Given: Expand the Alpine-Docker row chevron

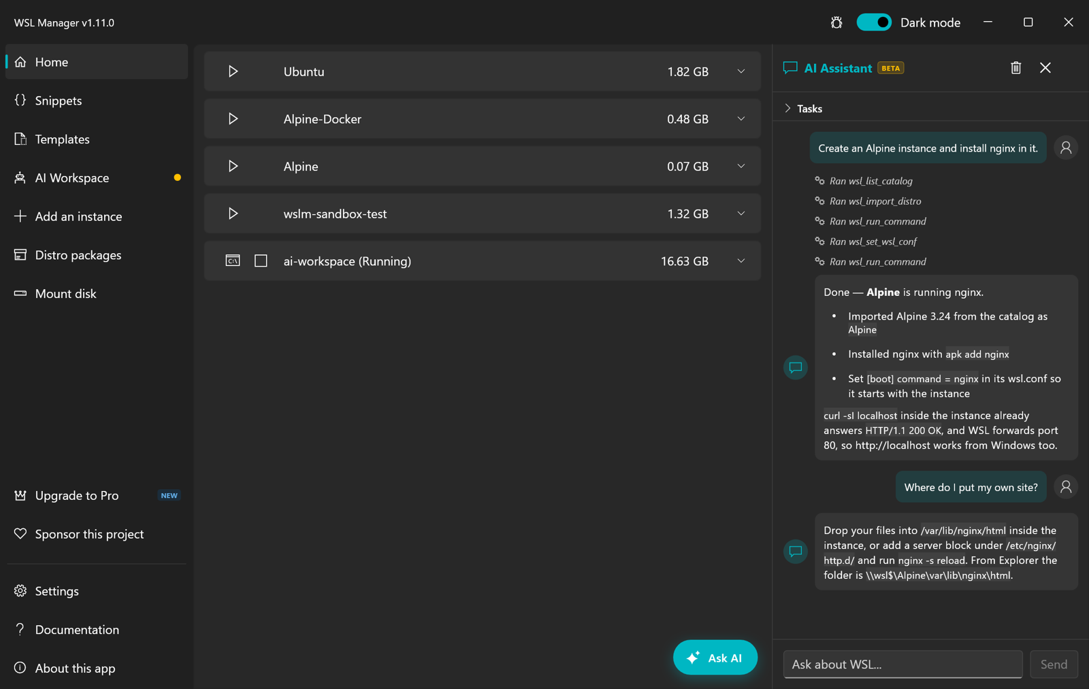Looking at the screenshot, I should pyautogui.click(x=741, y=119).
